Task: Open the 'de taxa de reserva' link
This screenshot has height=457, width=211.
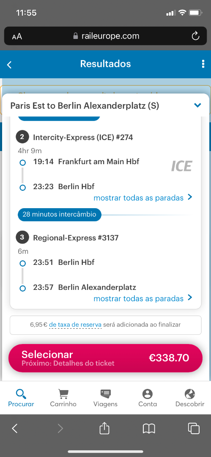Action: (75, 325)
